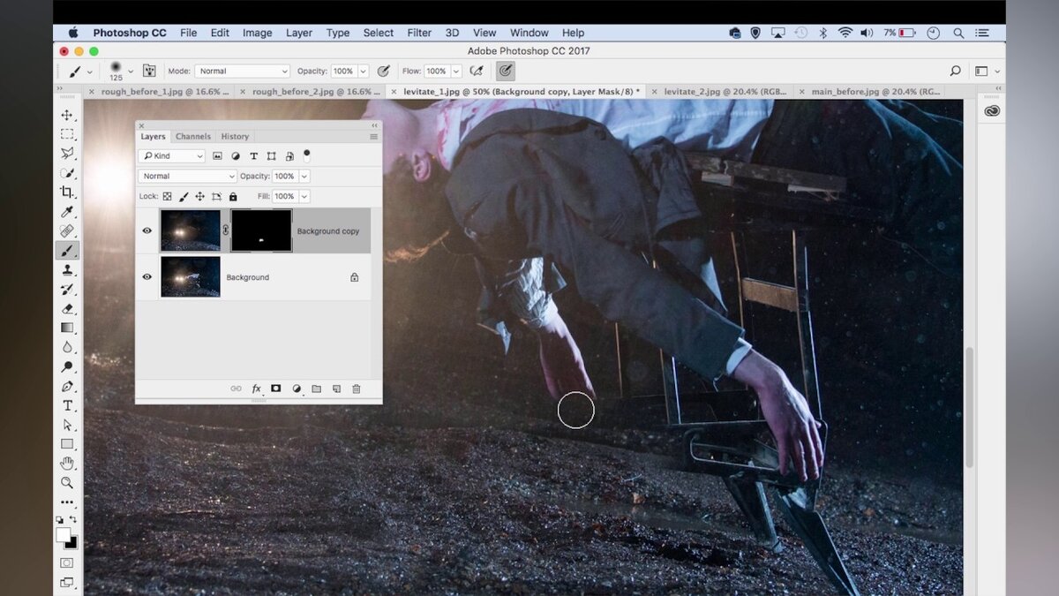Click the foreground color swatch
Viewport: 1059px width, 596px height.
point(63,534)
